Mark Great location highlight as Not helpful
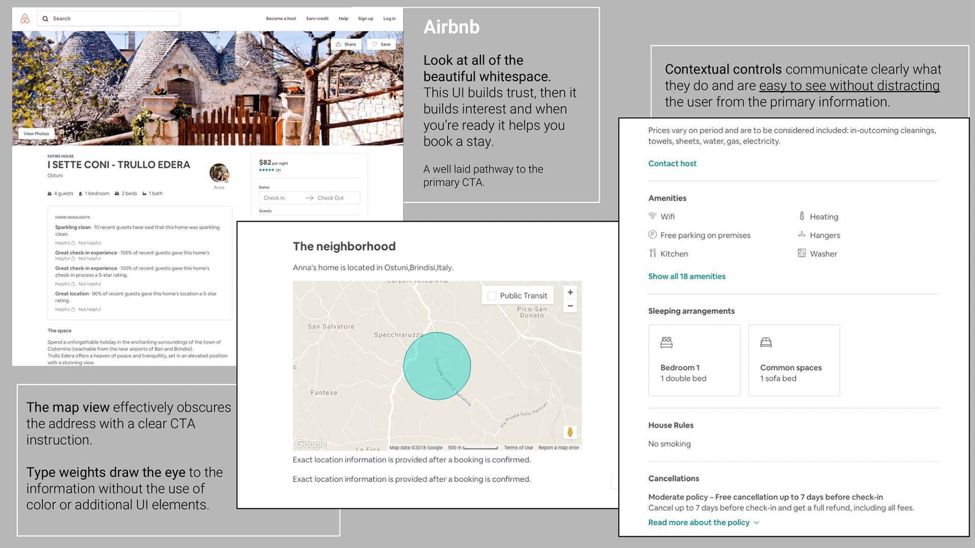The image size is (975, 548). pos(89,310)
